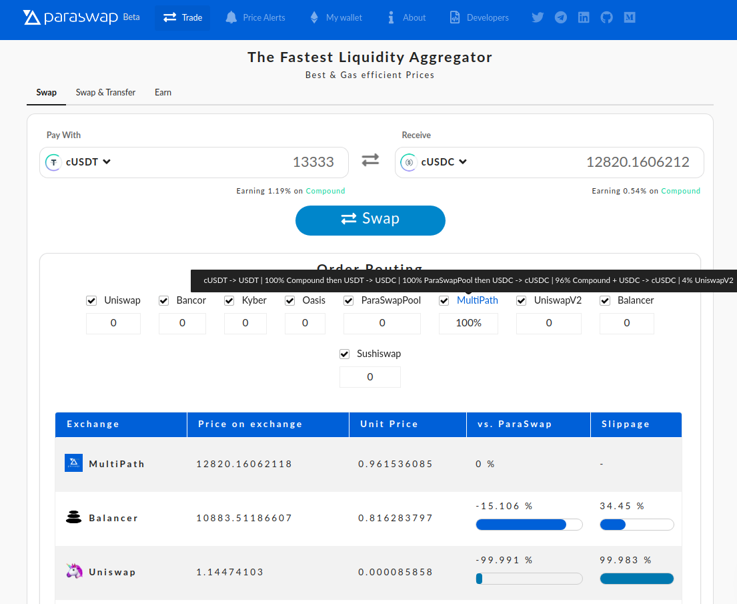Uncheck the Sushiswap routing checkbox

point(345,354)
